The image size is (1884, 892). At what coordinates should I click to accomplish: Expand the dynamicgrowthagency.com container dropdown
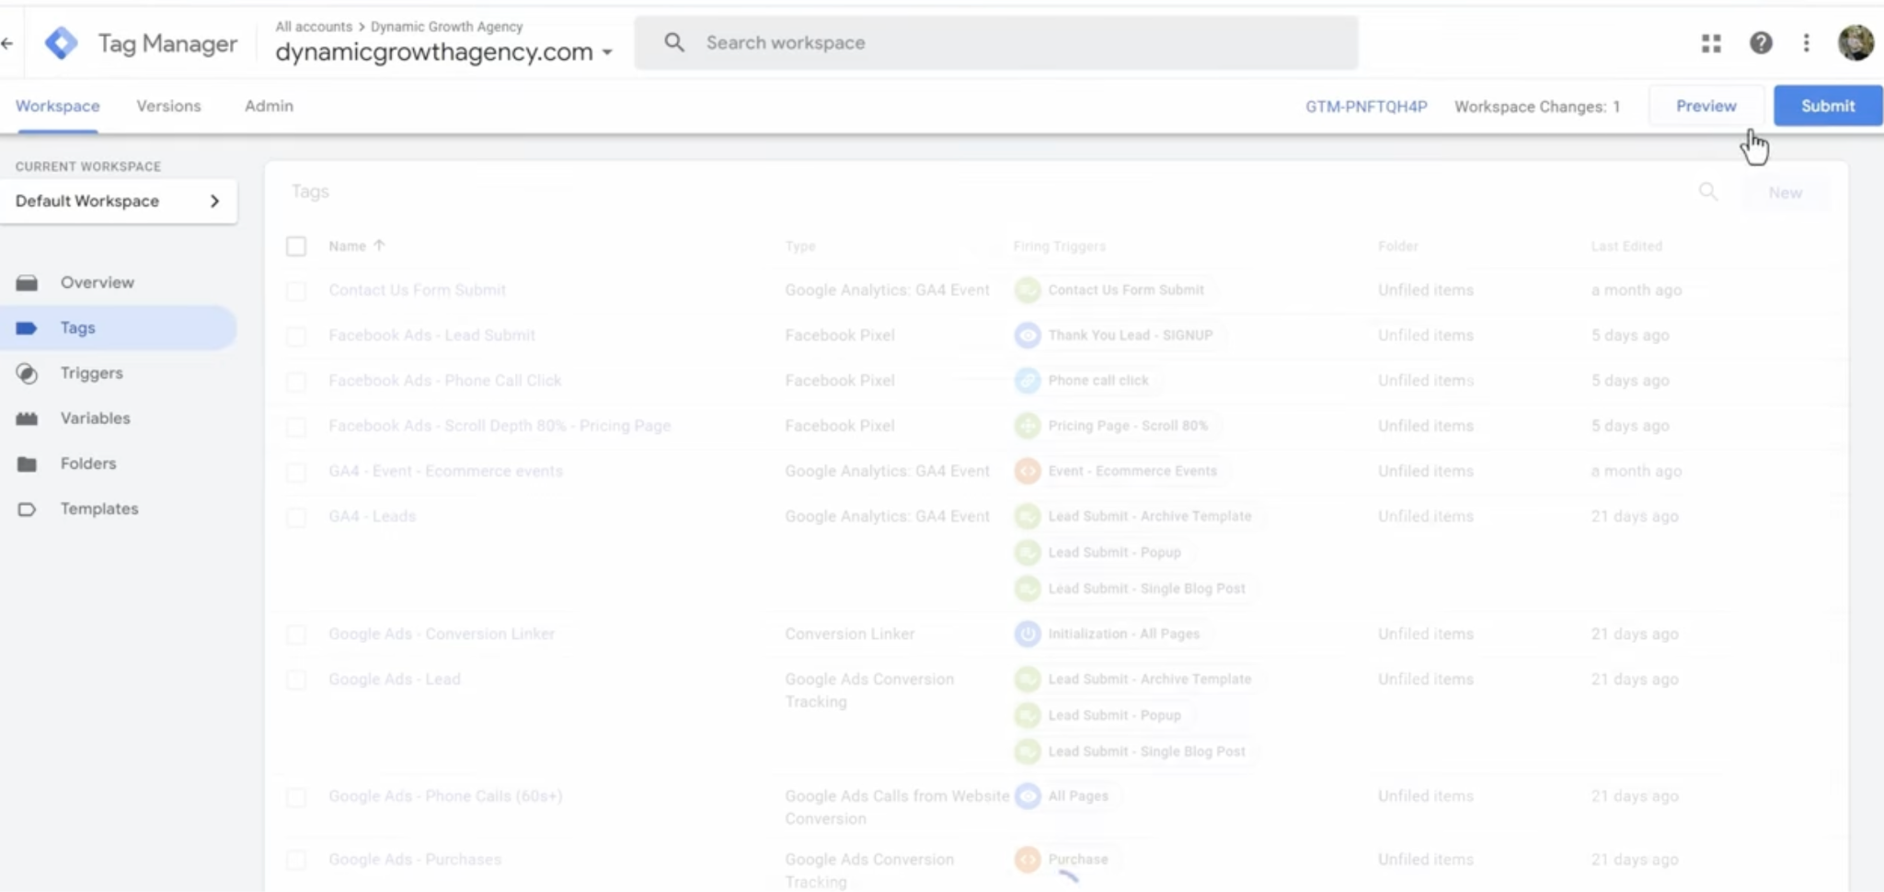pos(607,52)
